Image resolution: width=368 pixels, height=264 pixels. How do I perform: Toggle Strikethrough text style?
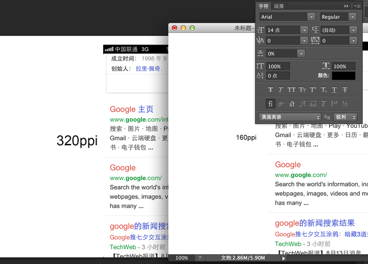(345, 90)
